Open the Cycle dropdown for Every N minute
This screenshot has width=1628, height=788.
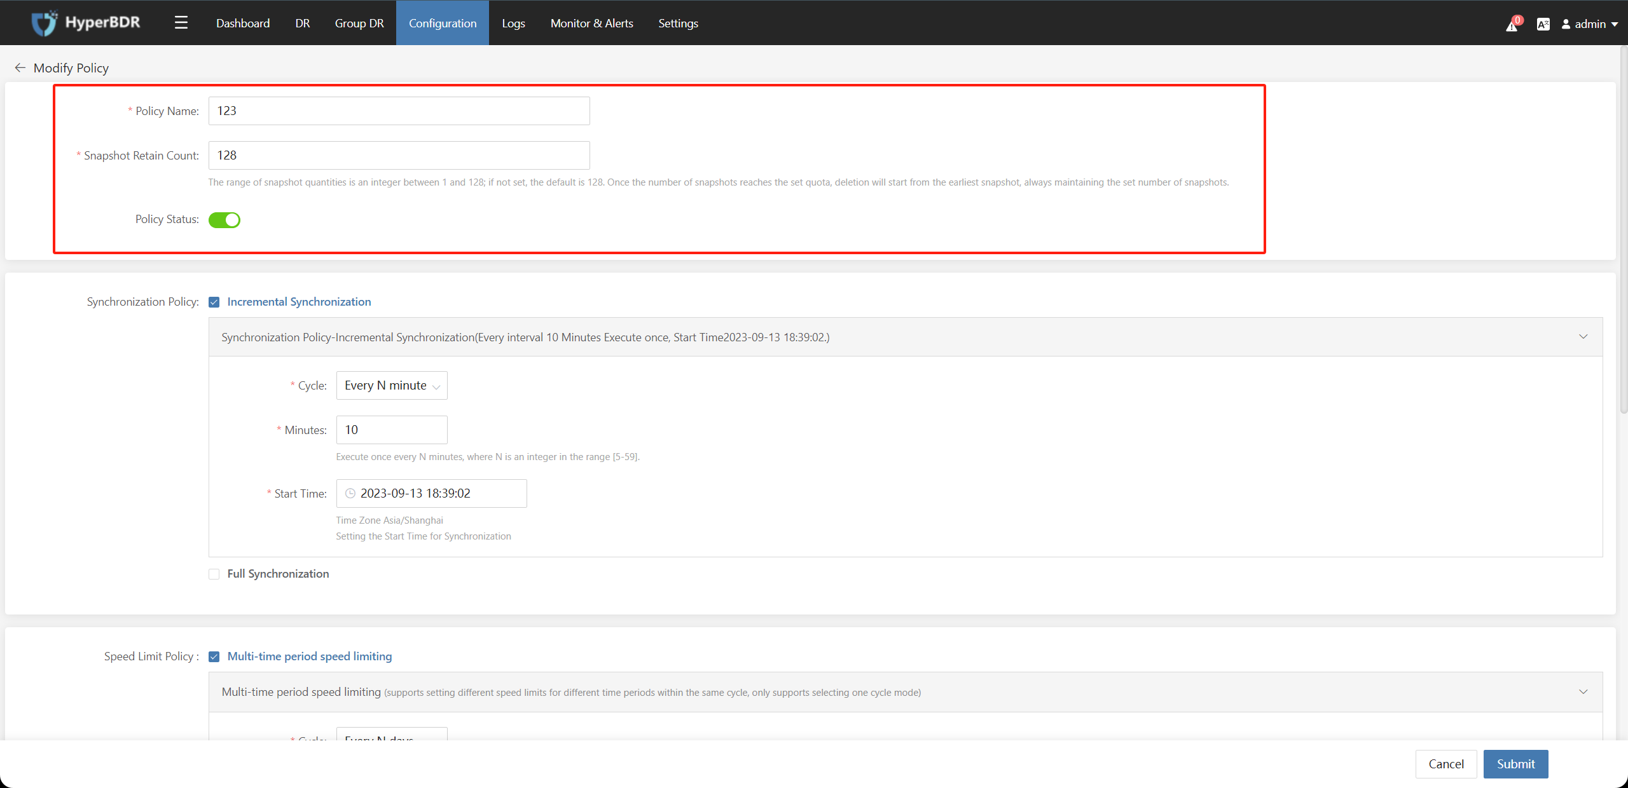[390, 384]
